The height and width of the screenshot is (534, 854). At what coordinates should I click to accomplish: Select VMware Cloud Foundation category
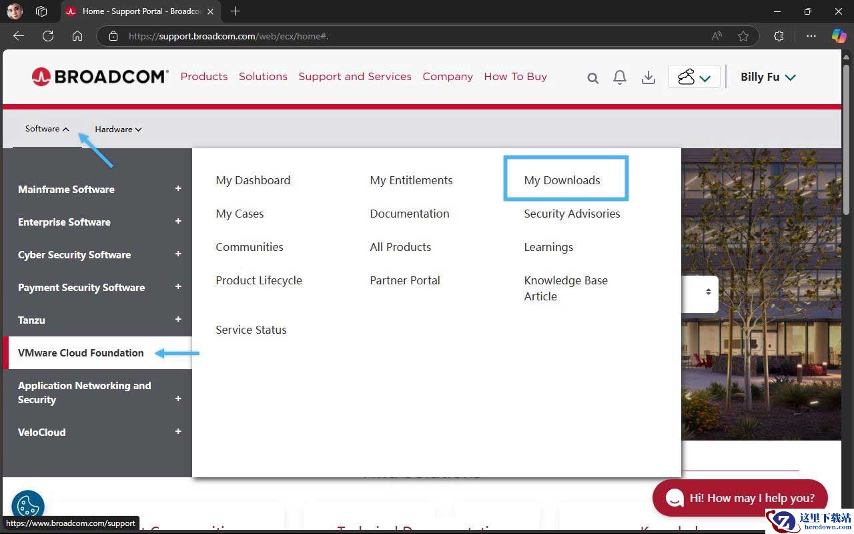click(x=81, y=352)
